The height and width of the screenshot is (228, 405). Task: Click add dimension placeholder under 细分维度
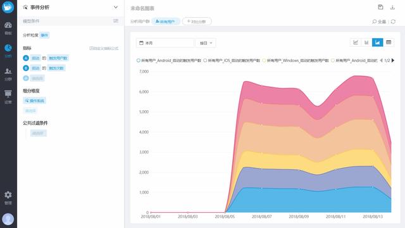[30, 111]
